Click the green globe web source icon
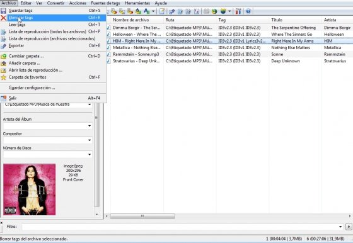This screenshot has height=243, width=353. (214, 11)
